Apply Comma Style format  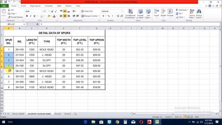pos(112,16)
